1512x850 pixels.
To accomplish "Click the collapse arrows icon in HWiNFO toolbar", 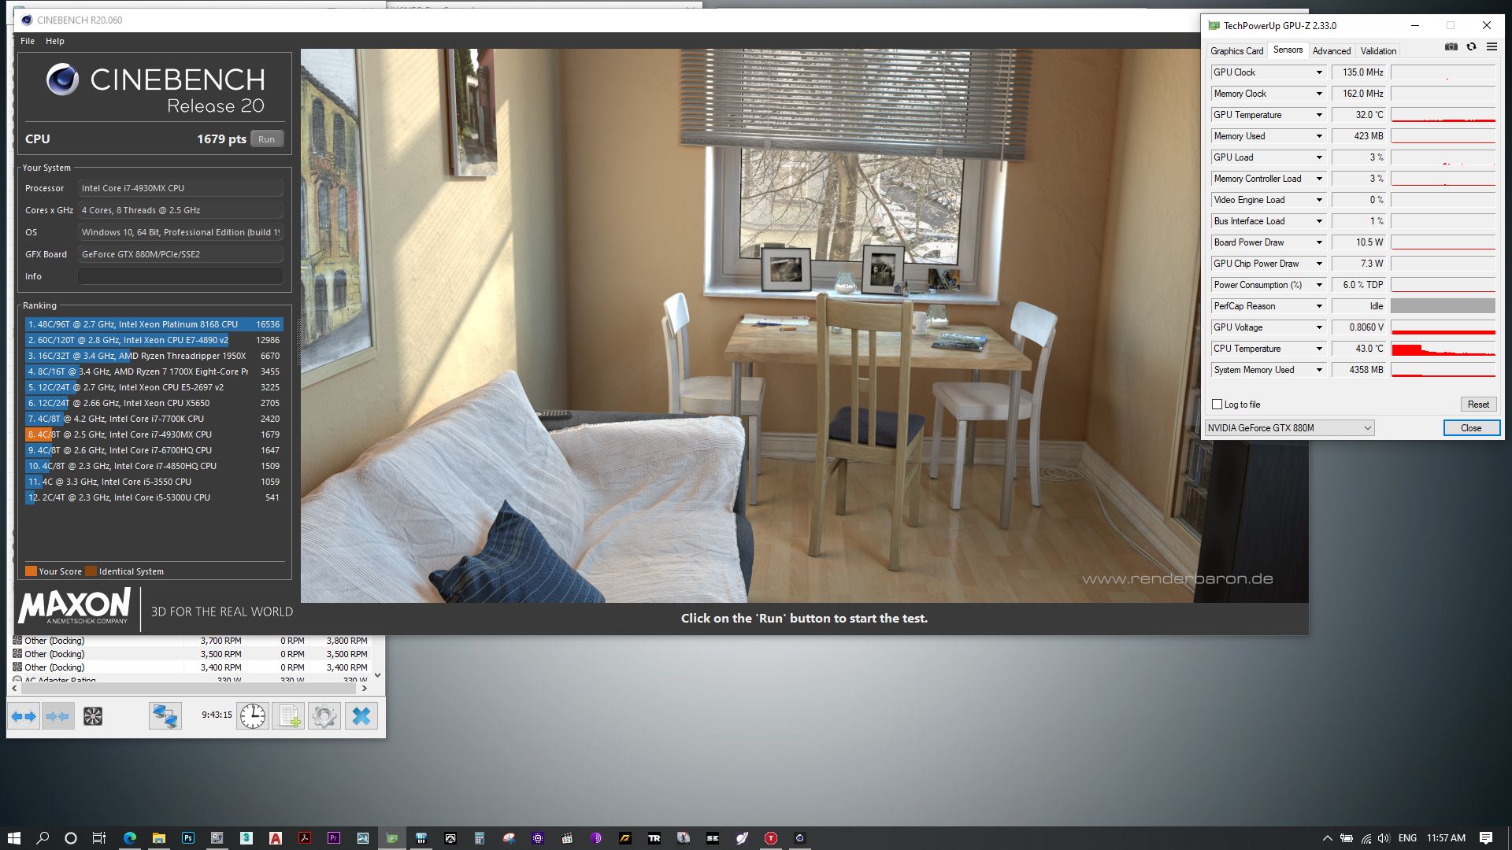I will point(57,716).
